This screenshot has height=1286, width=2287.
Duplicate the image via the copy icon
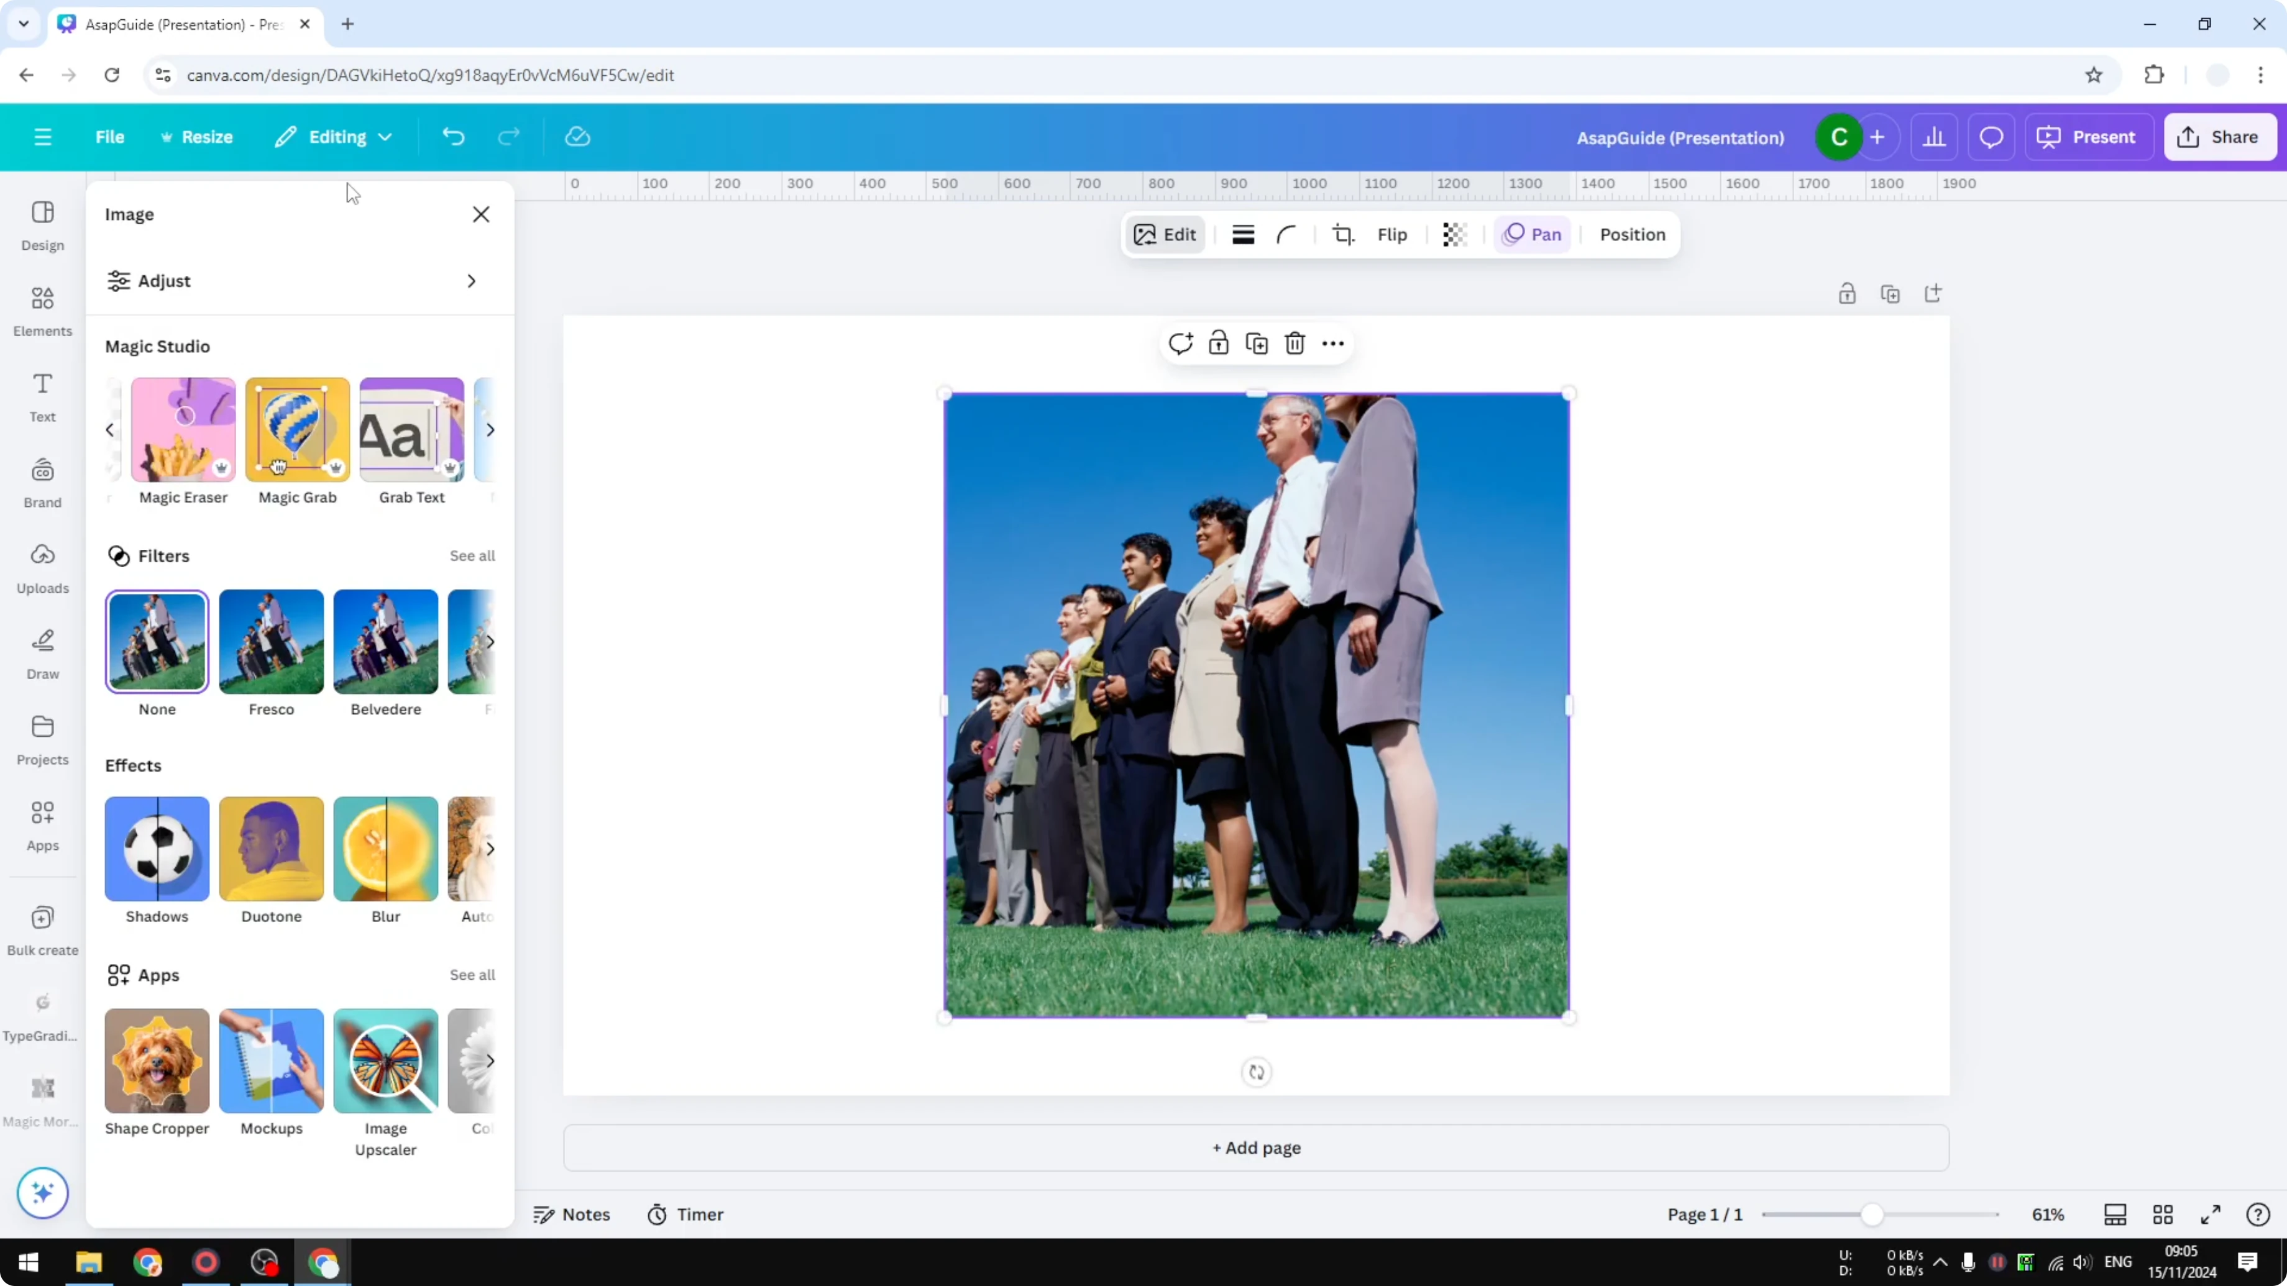(1256, 344)
